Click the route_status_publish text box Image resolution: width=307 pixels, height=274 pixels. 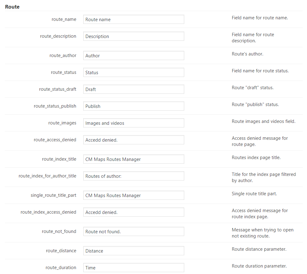(133, 106)
